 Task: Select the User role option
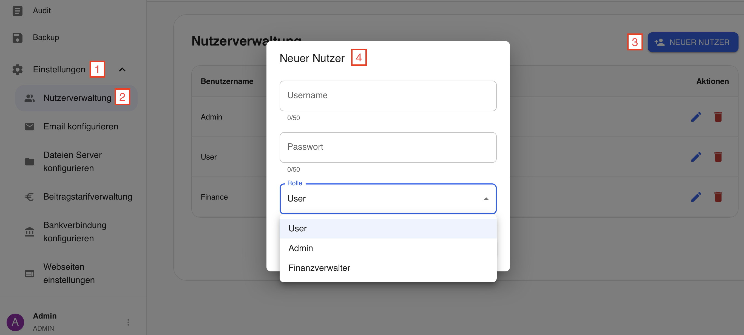pos(388,228)
